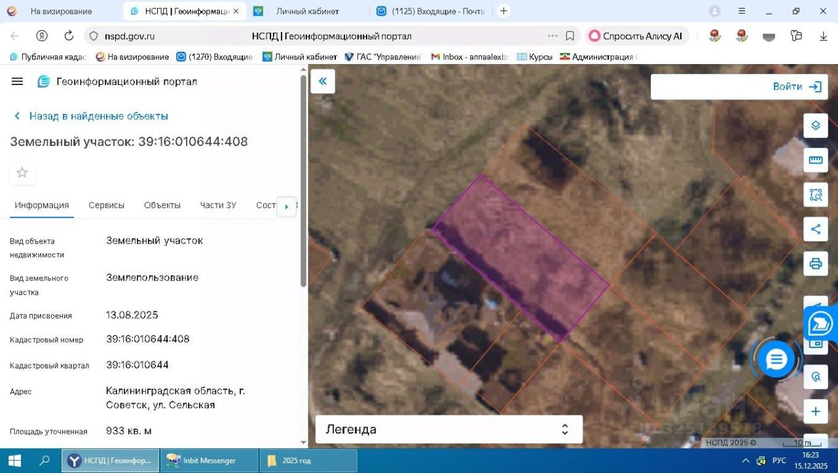Open taskbar clock and date
This screenshot has width=838, height=473.
click(811, 461)
